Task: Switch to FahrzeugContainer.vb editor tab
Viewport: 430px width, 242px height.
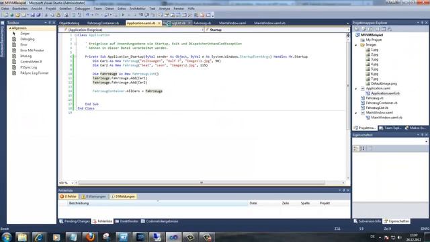Action: coord(103,23)
